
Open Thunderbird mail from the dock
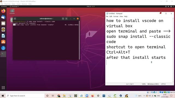point(3,17)
